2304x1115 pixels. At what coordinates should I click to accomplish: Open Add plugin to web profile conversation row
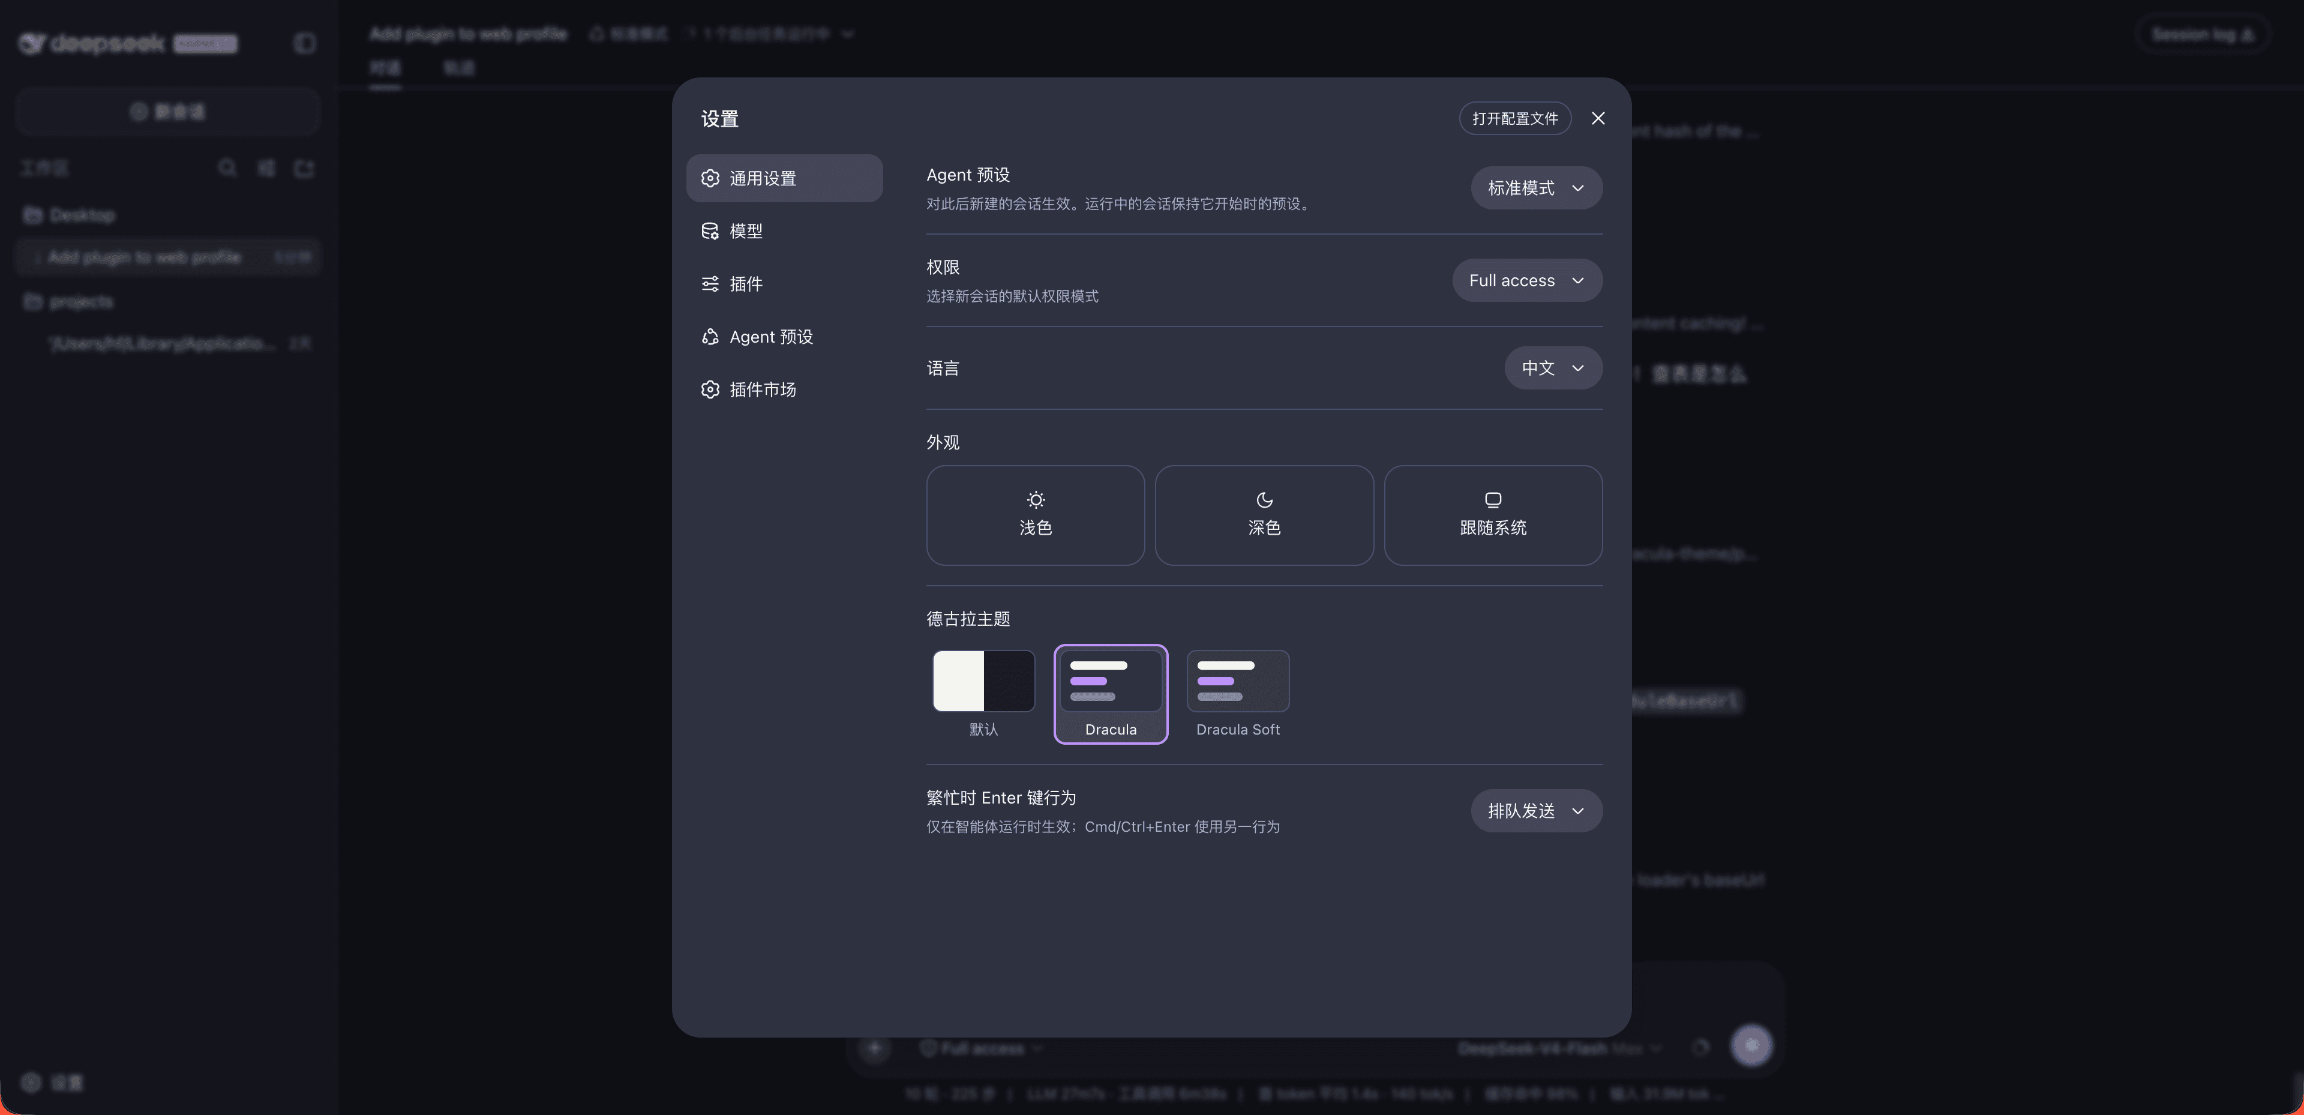coord(168,257)
